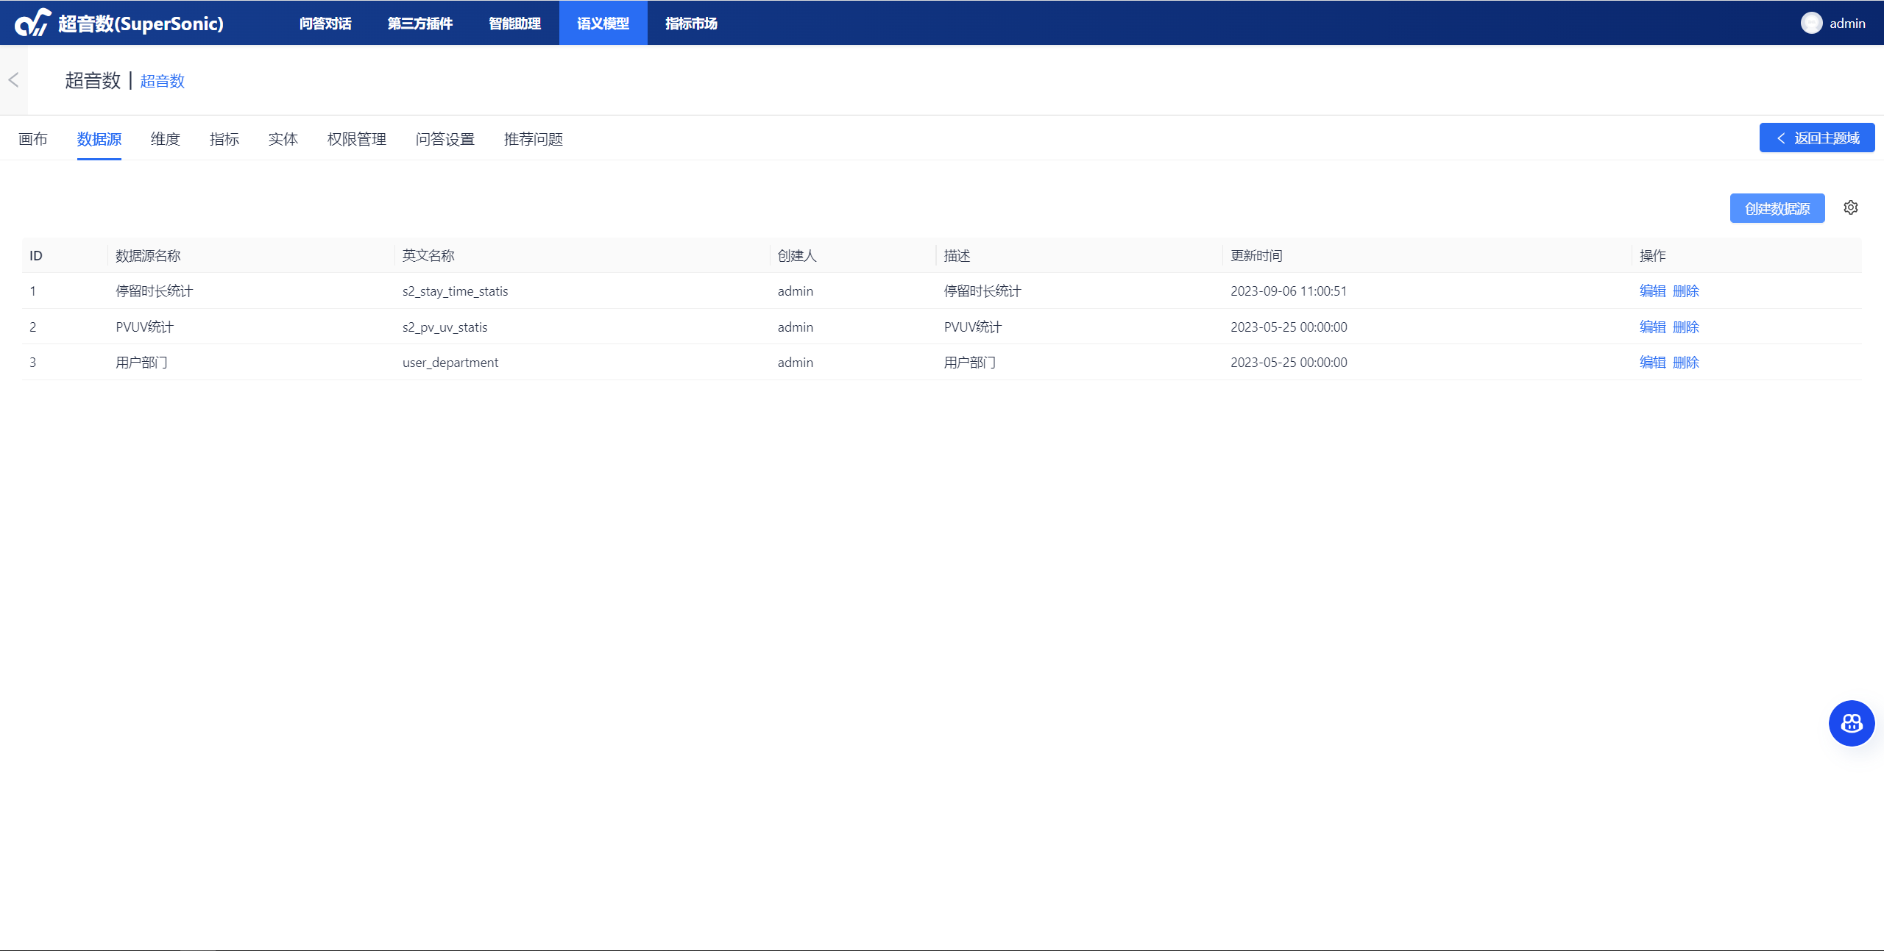Click 返回主题域 back button
1884x951 pixels.
click(x=1816, y=138)
